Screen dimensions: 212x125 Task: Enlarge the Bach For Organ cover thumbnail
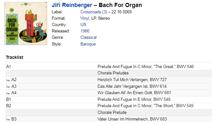point(26,23)
